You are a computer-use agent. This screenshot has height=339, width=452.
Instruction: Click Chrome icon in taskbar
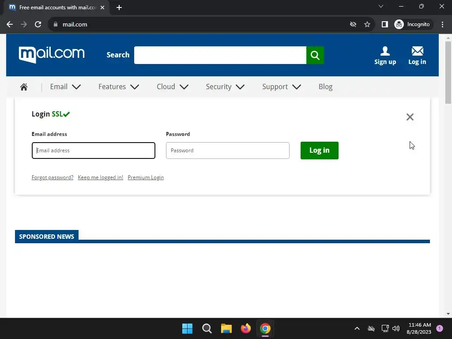tap(265, 328)
